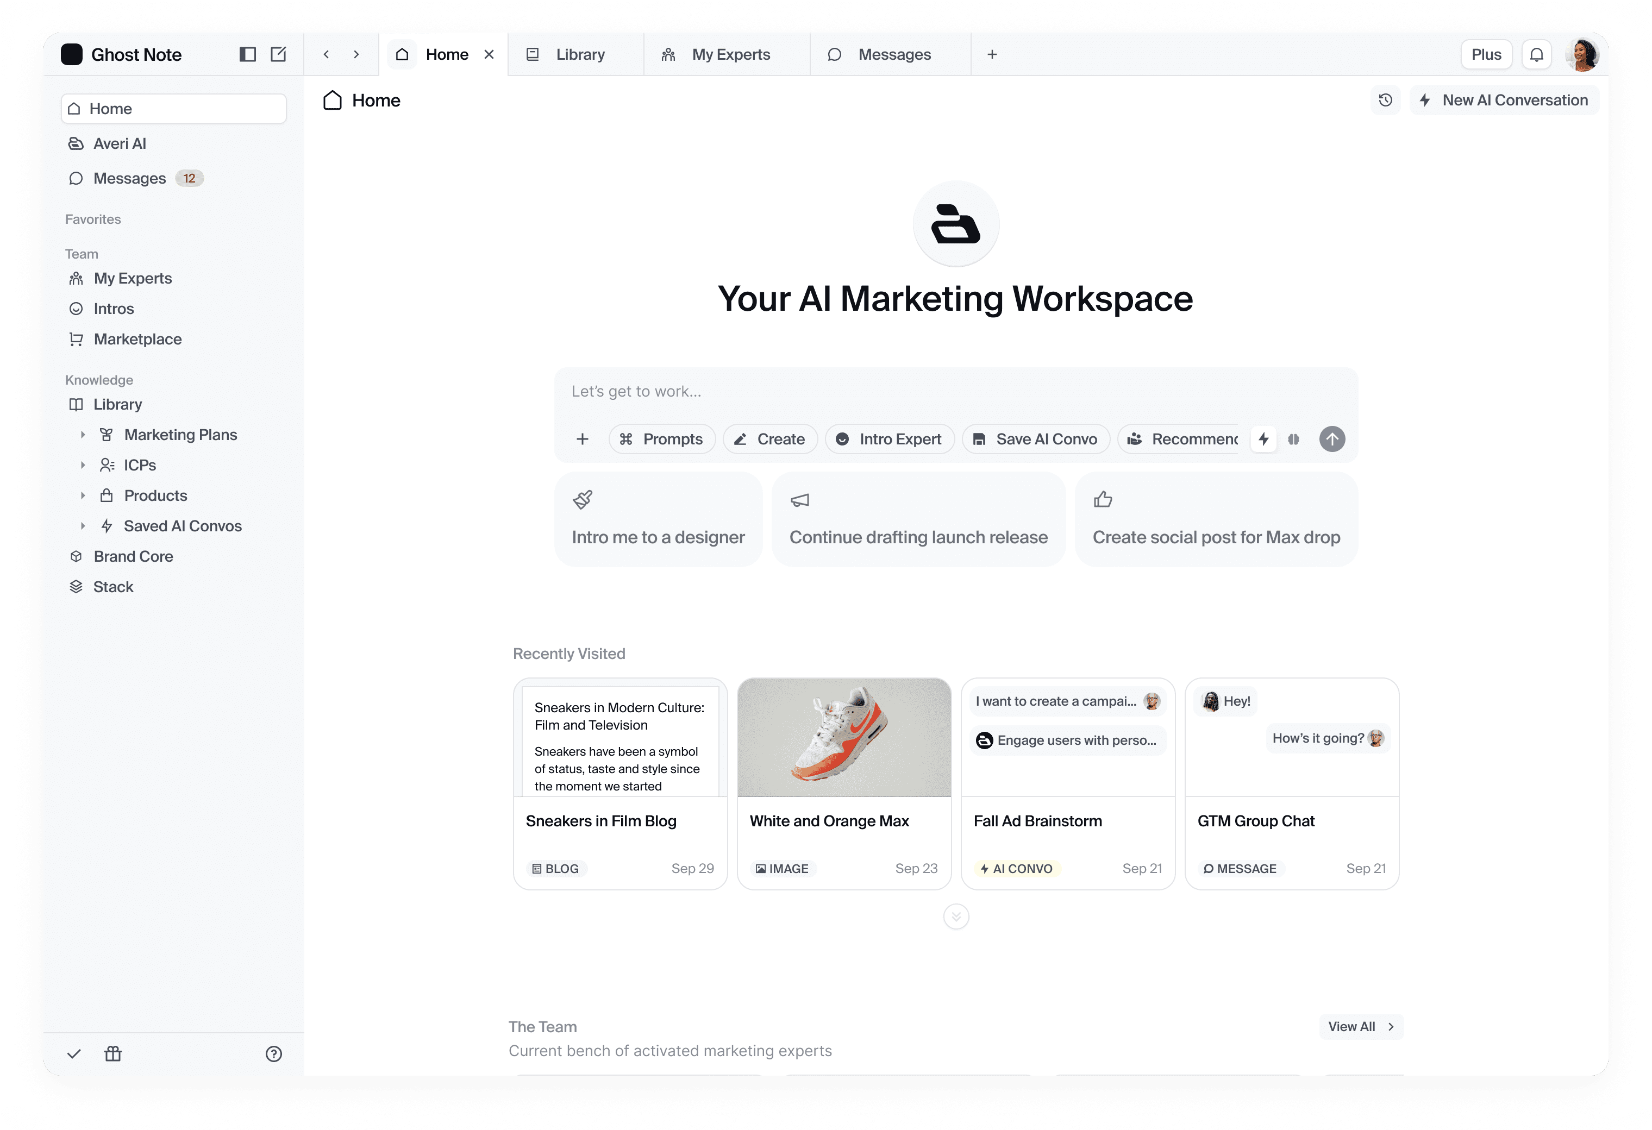The height and width of the screenshot is (1130, 1652).
Task: Click the New AI Conversation button
Action: 1504,100
